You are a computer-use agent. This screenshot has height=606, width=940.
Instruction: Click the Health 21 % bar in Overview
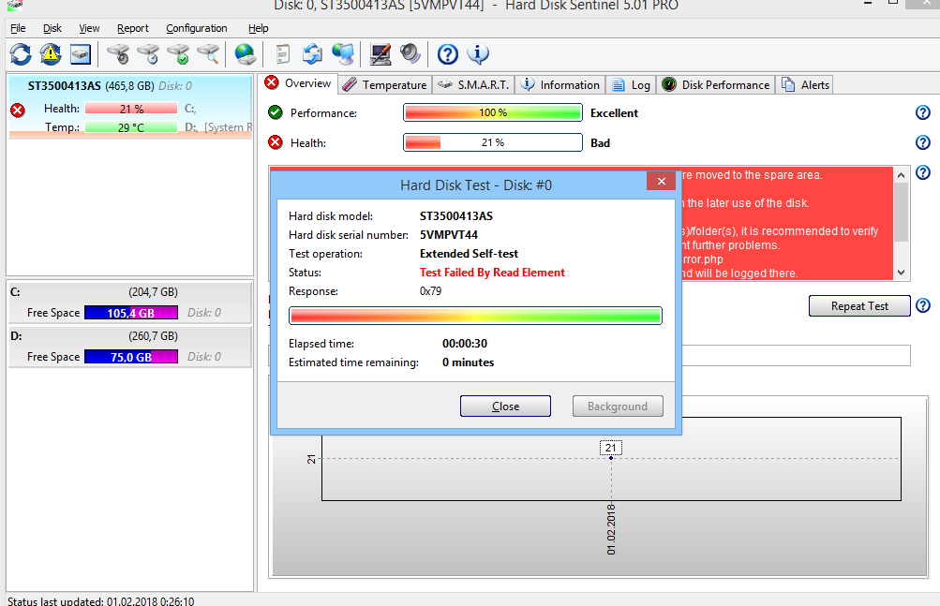[x=493, y=142]
